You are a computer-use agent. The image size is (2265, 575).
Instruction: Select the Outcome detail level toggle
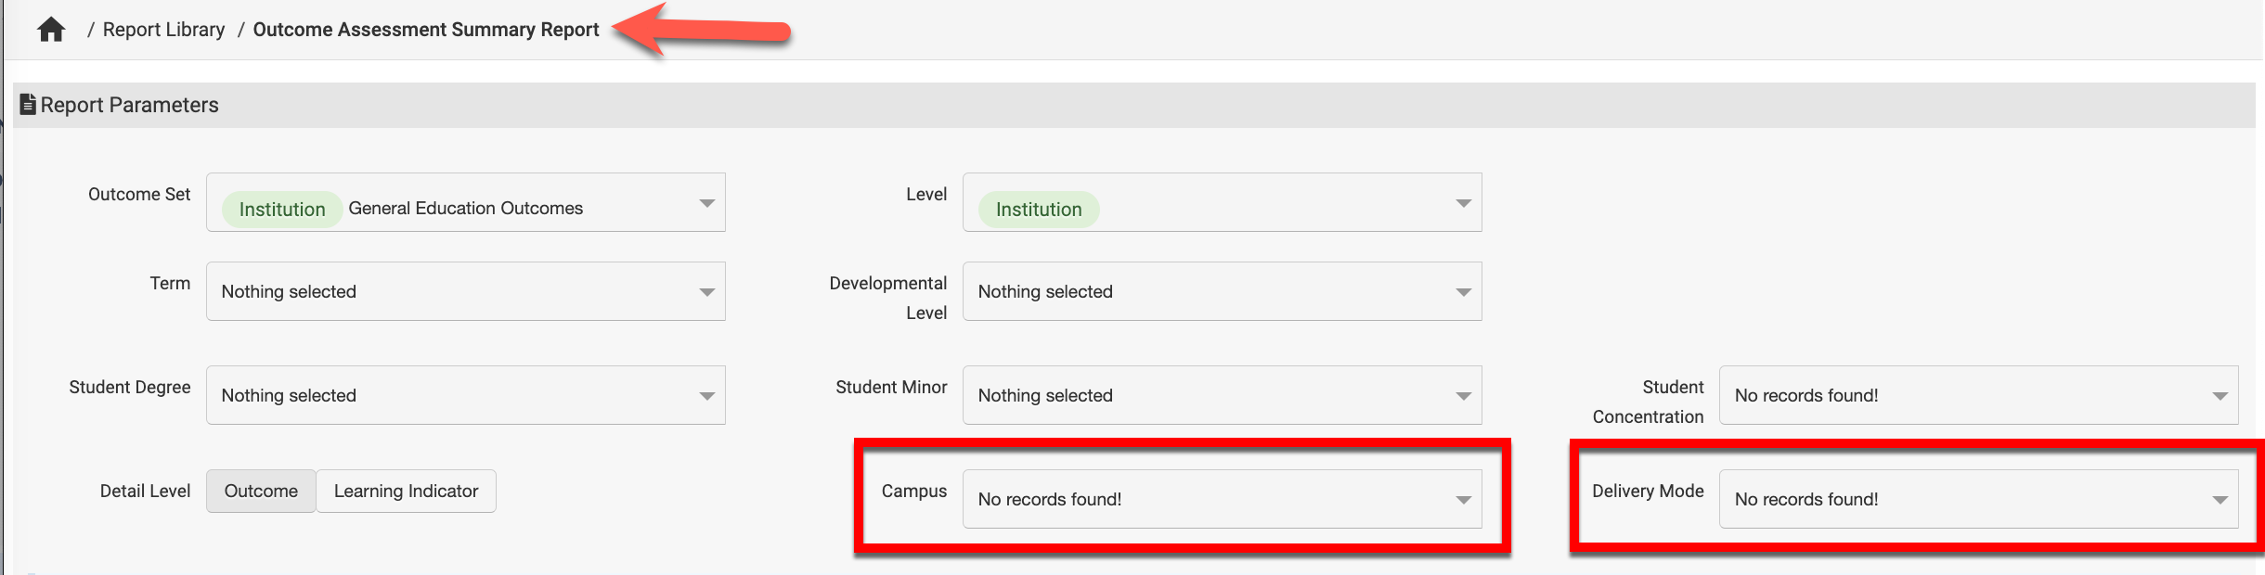point(261,491)
